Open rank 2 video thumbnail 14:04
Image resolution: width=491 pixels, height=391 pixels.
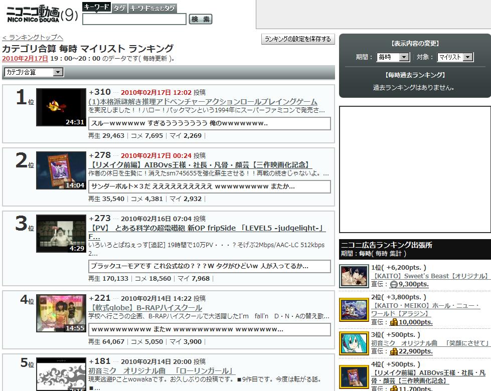pyautogui.click(x=61, y=170)
